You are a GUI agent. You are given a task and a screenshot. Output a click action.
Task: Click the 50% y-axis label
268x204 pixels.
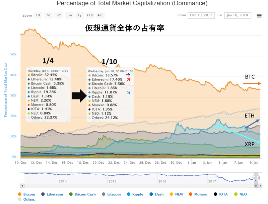[13, 54]
